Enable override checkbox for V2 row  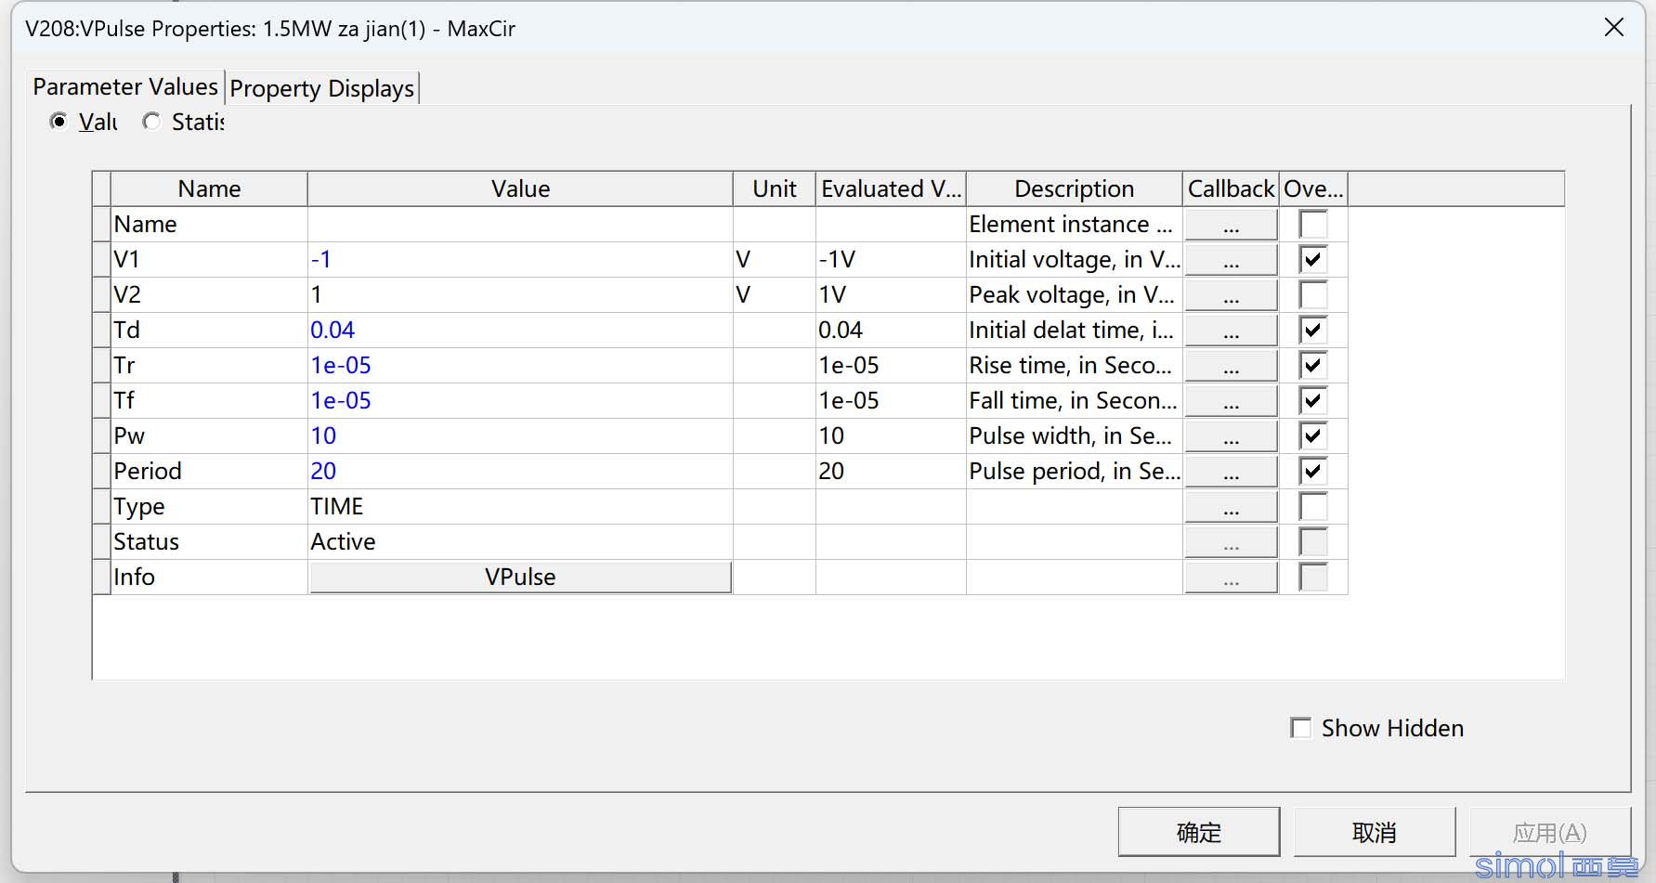(x=1313, y=295)
